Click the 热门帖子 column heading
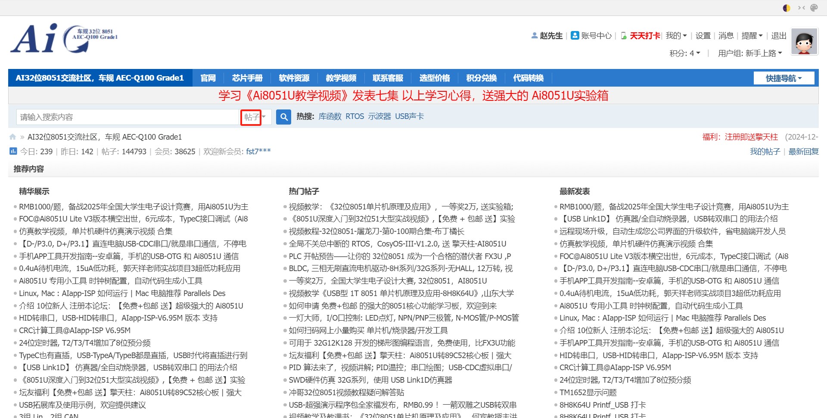Viewport: 827px width, 418px height. 304,191
